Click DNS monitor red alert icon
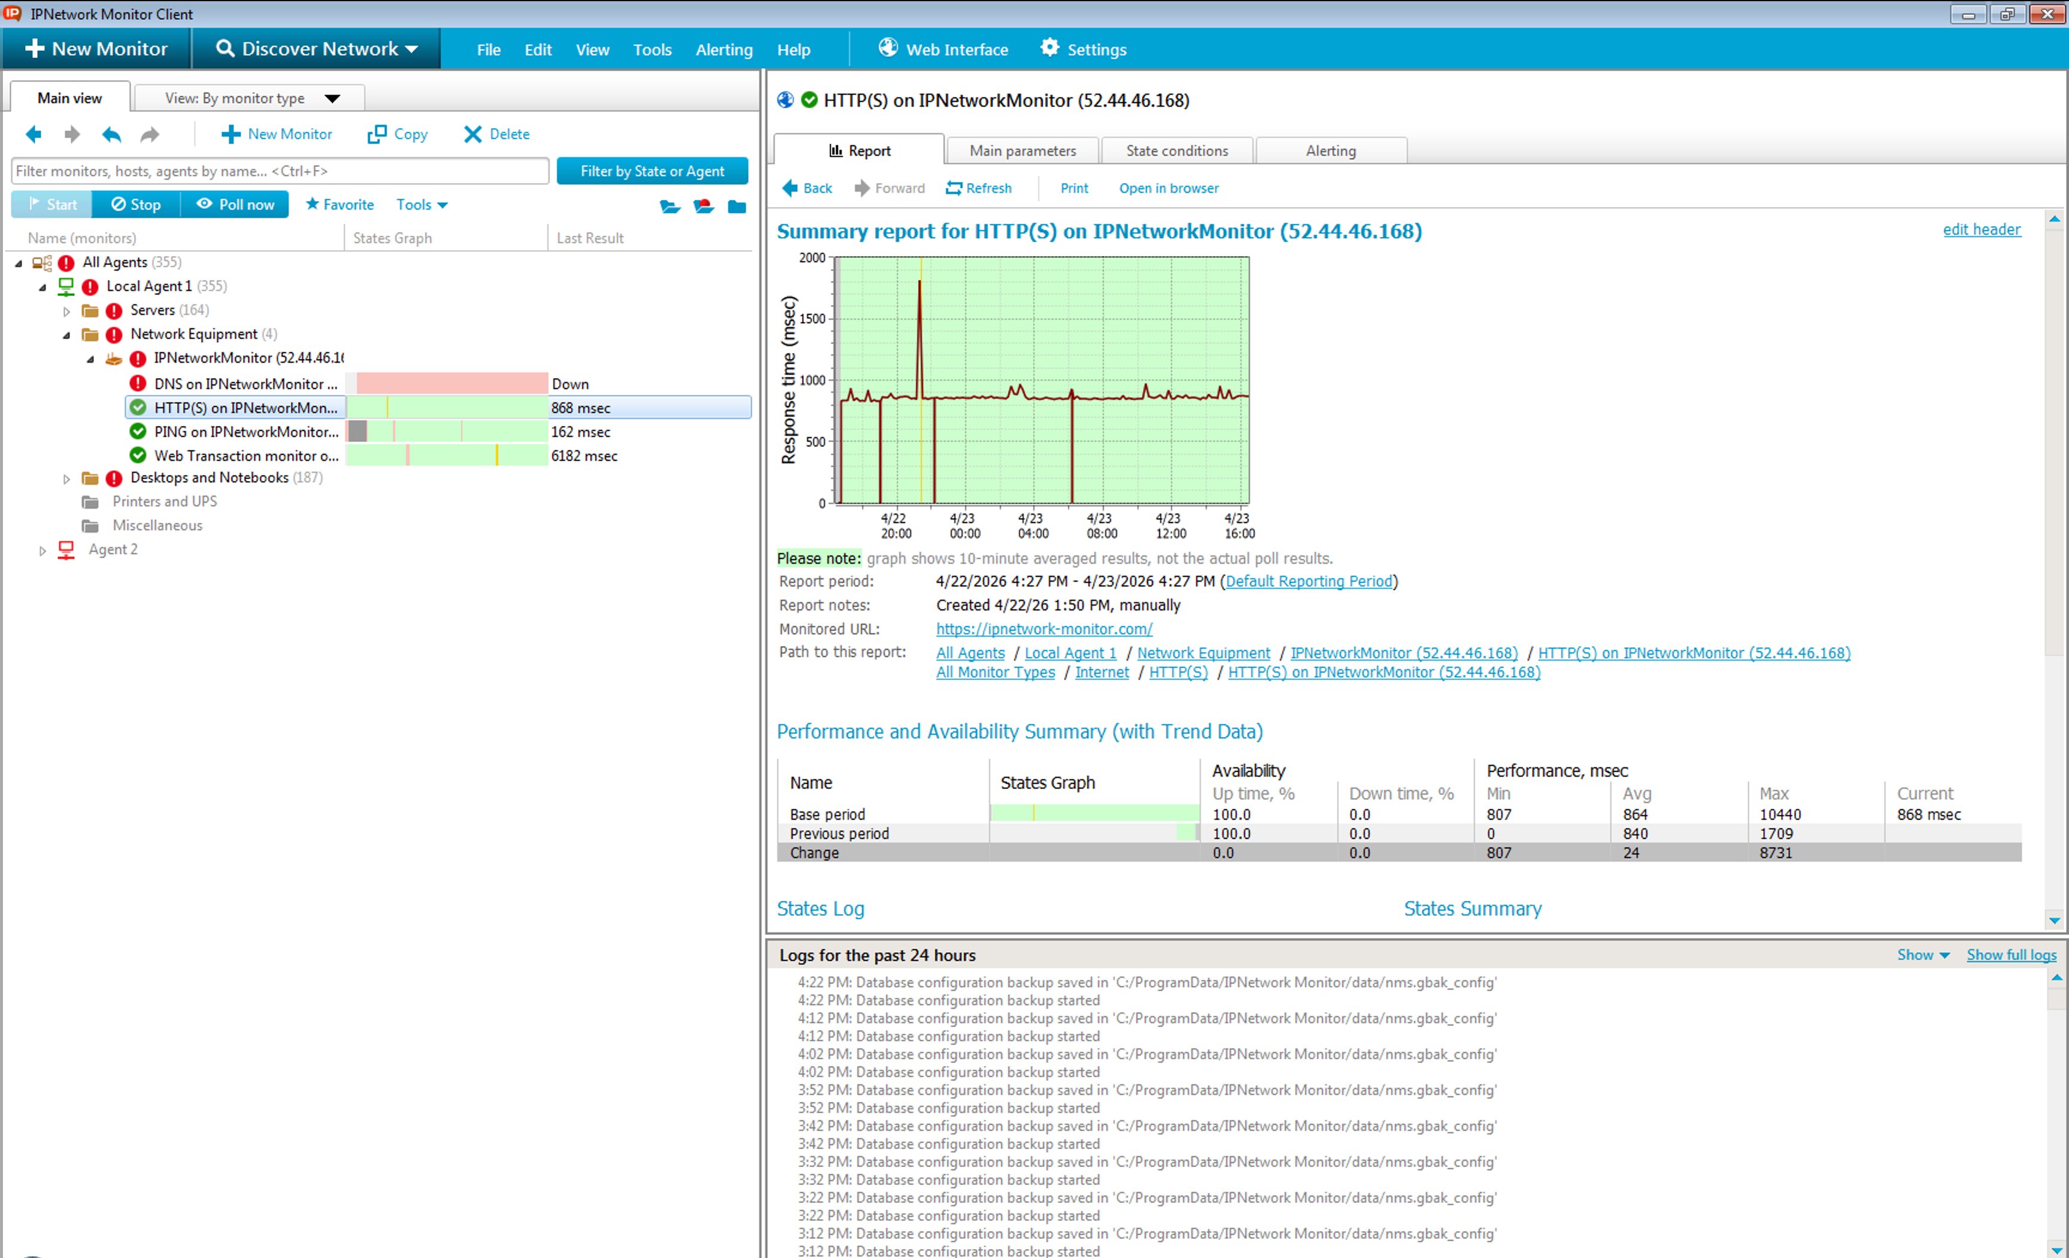This screenshot has width=2069, height=1258. click(138, 384)
